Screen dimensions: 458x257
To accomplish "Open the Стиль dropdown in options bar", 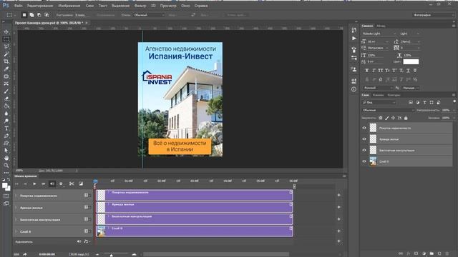I will pos(149,15).
